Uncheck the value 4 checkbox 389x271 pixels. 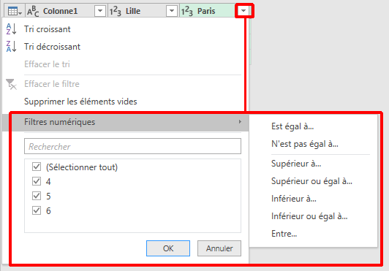[x=37, y=181]
